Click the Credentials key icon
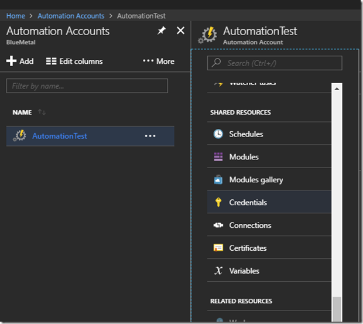This screenshot has height=324, width=363. [218, 203]
